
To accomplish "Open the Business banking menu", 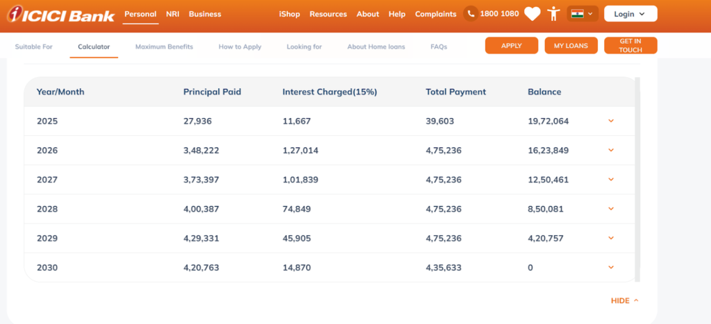I will tap(205, 14).
